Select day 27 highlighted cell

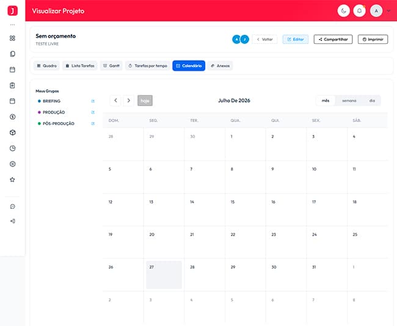[164, 275]
